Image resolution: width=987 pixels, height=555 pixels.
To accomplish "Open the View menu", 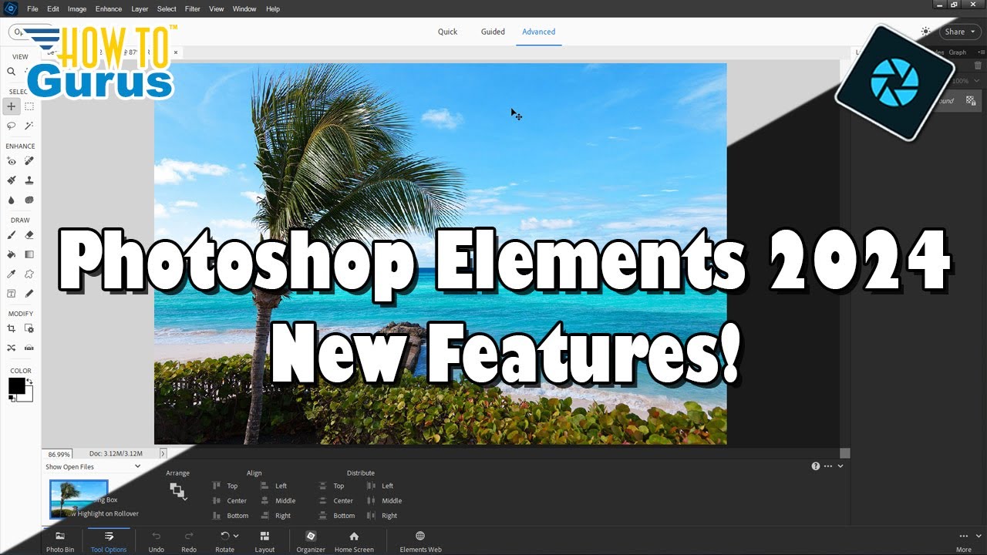I will pos(217,9).
